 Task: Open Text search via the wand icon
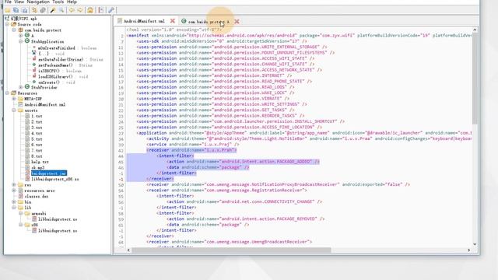(53, 10)
